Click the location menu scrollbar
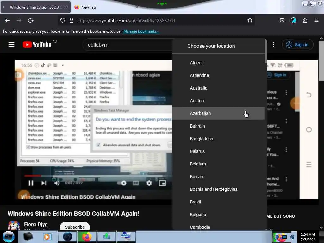This screenshot has width=324, height=243. [265, 51]
